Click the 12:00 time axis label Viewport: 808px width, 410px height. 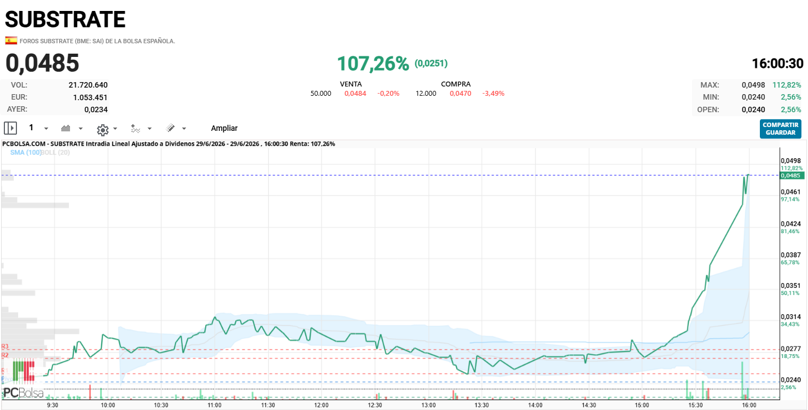(x=321, y=405)
